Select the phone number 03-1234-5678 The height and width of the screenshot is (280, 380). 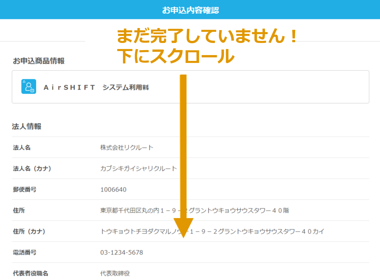[x=122, y=252]
